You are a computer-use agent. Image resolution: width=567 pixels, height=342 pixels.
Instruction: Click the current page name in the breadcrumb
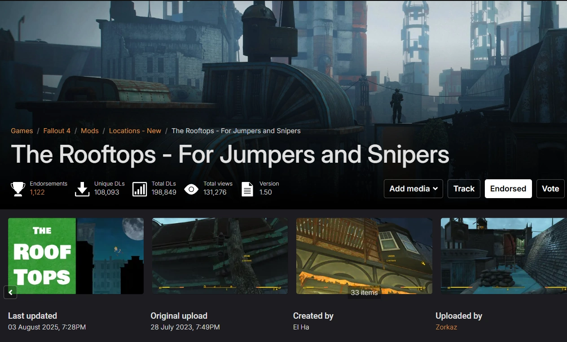236,131
